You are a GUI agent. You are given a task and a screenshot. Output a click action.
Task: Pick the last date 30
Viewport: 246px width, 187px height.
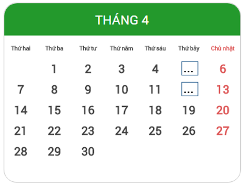88,151
